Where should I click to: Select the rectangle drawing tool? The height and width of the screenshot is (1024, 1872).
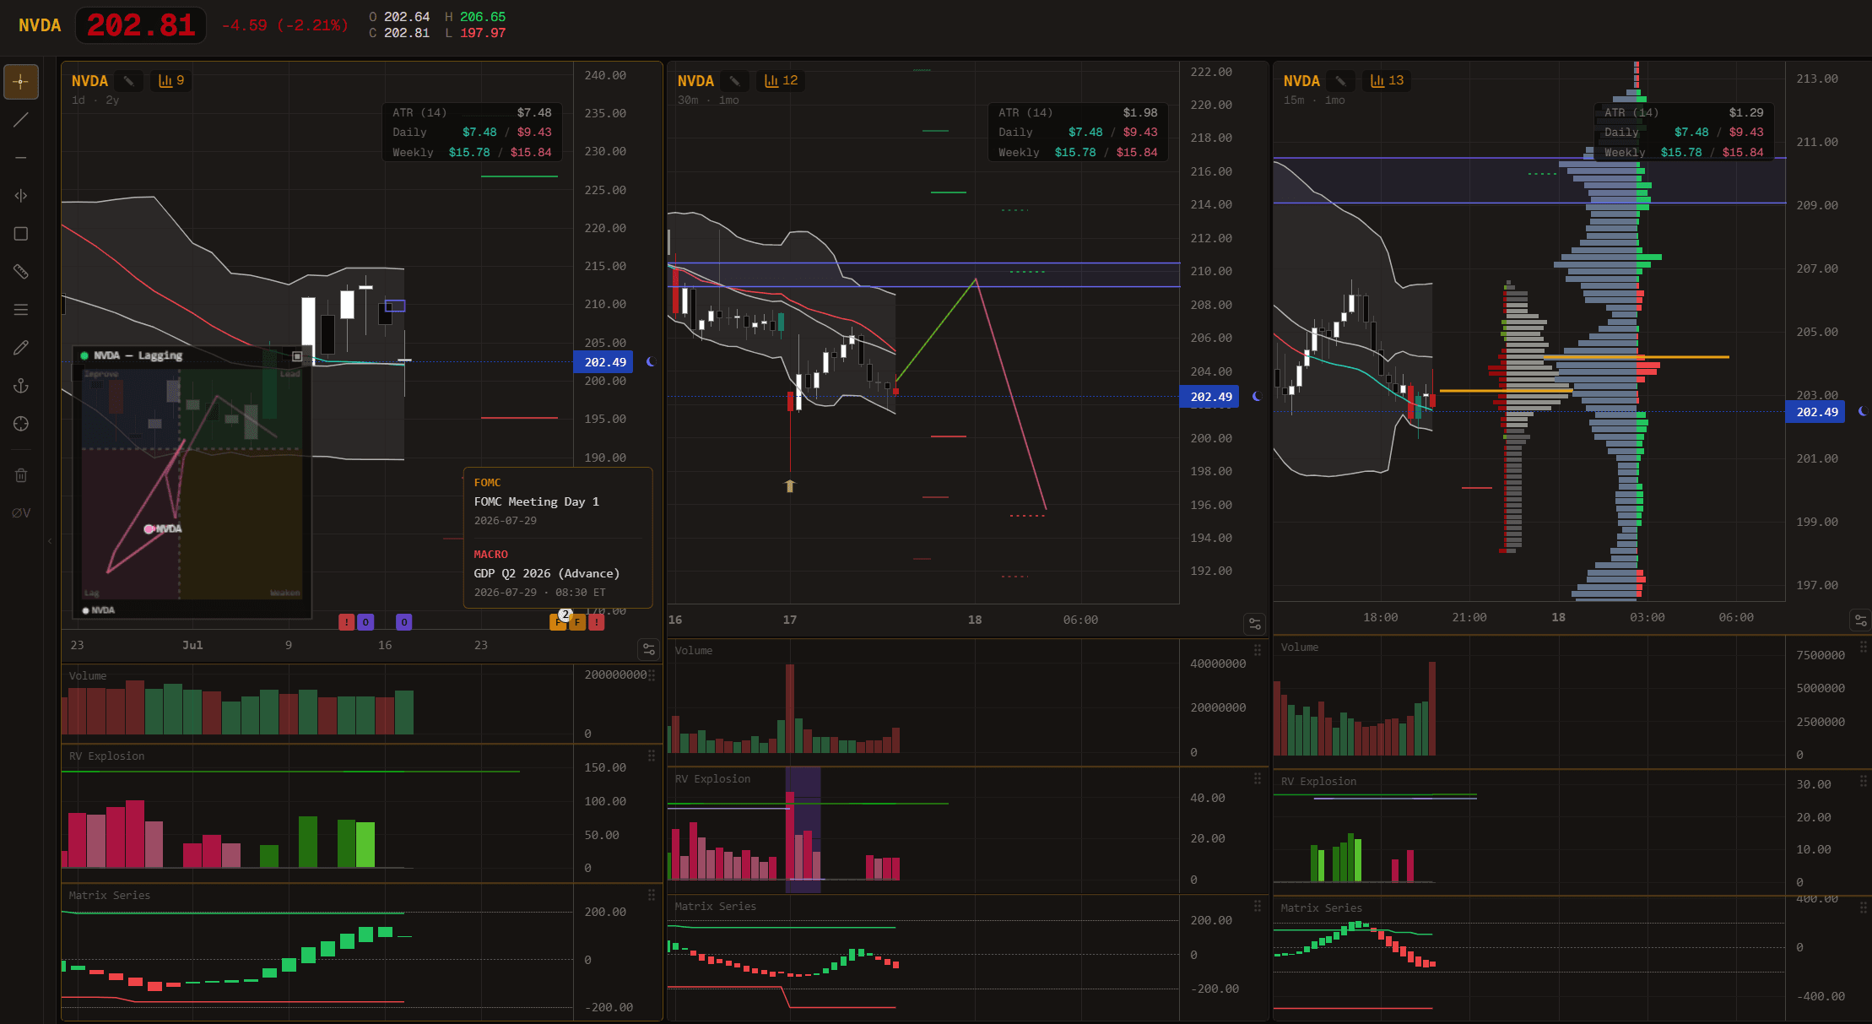point(21,234)
